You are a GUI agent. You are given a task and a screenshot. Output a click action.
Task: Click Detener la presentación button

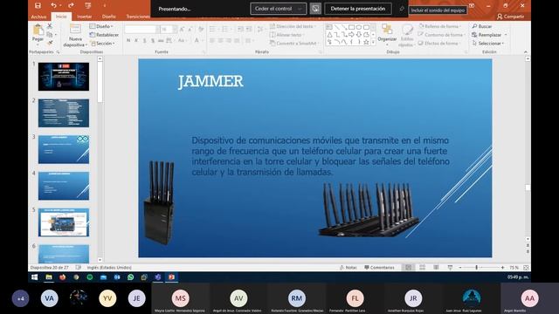click(358, 9)
